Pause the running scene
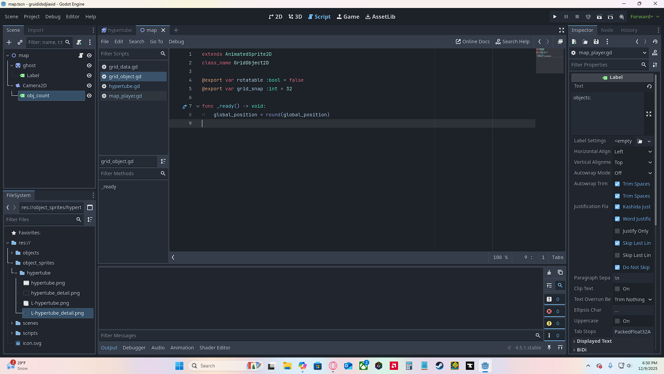This screenshot has width=664, height=374. [x=566, y=16]
